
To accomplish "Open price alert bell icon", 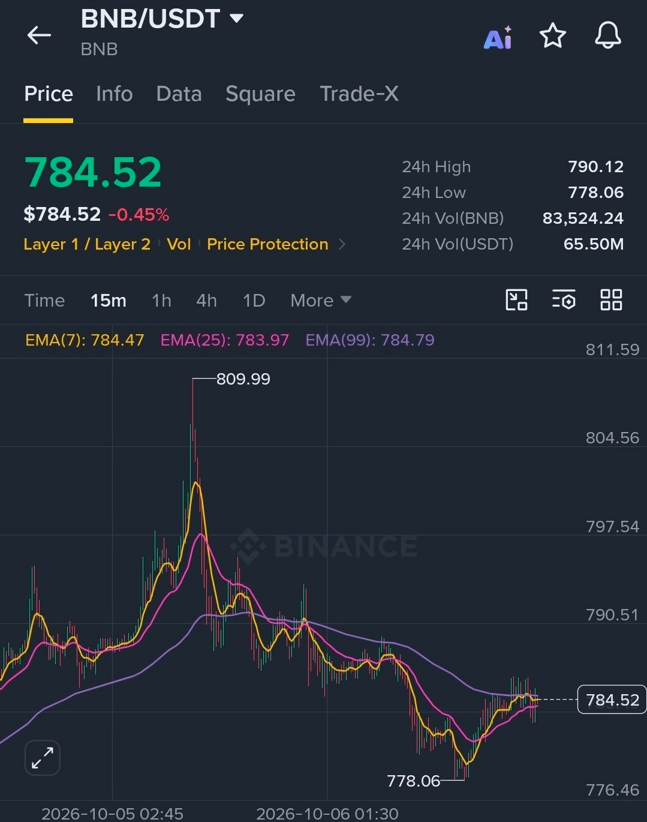I will tap(607, 35).
